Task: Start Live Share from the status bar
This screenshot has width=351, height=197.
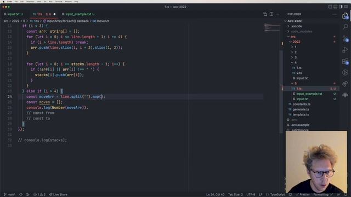Action: click(58, 195)
